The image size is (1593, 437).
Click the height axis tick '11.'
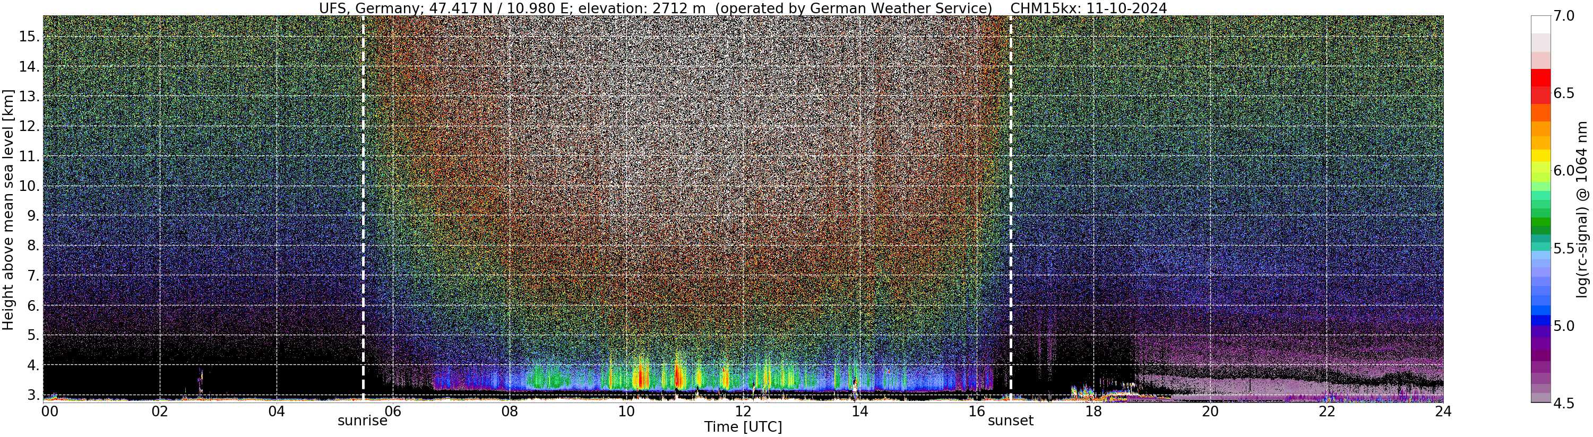(29, 156)
